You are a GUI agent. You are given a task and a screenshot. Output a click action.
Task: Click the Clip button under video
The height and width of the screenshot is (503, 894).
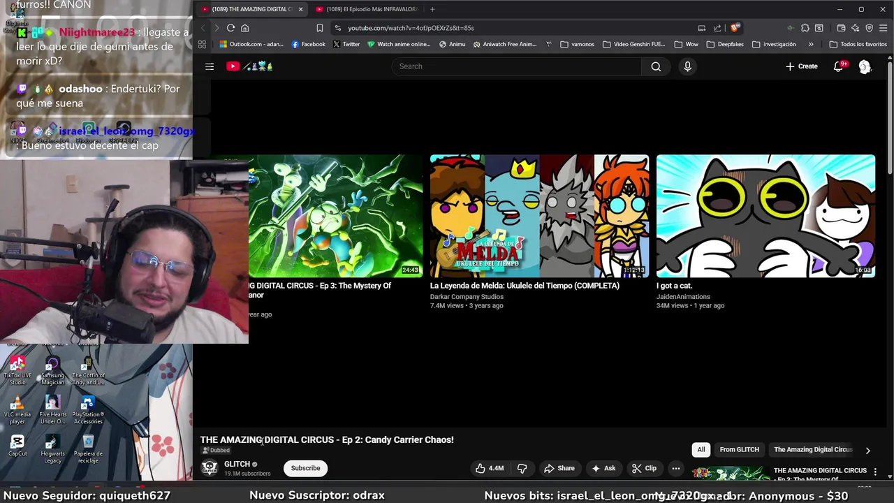click(644, 468)
